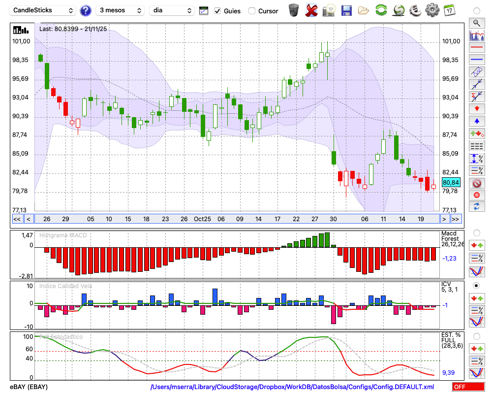Click the trash can icon in toolbar

tap(294, 10)
